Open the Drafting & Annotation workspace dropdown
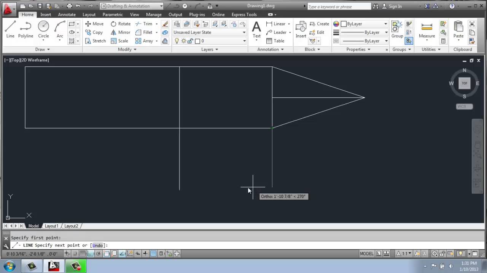 tap(132, 6)
